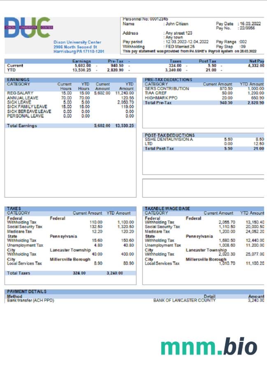Select the REG SALARY earnings row
267x372 pixels.
pyautogui.click(x=20, y=93)
